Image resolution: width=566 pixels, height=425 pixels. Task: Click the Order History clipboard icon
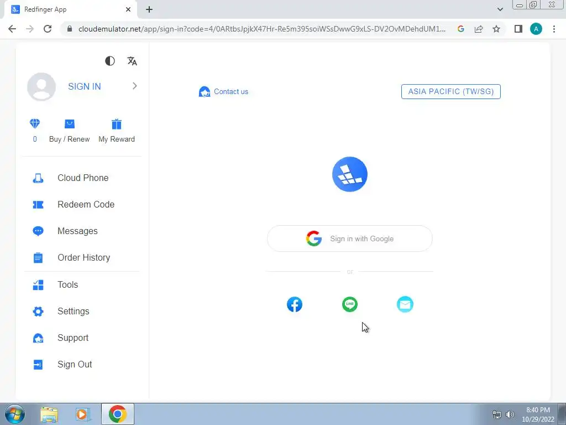pyautogui.click(x=38, y=258)
